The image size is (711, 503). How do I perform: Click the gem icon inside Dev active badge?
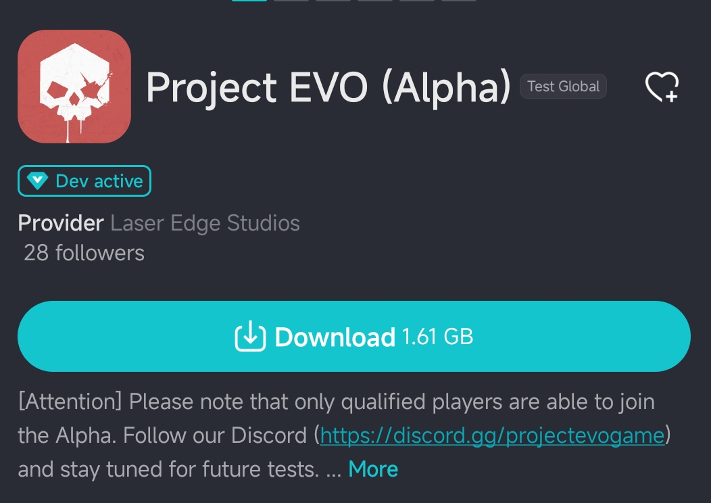(38, 181)
